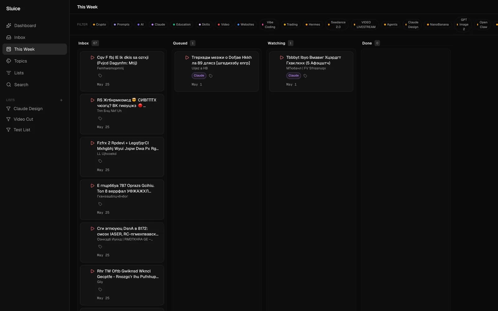Viewport: 498px width, 311px height.
Task: Play the 'Fzfrx 2 Rpdevl' video card
Action: (x=92, y=143)
